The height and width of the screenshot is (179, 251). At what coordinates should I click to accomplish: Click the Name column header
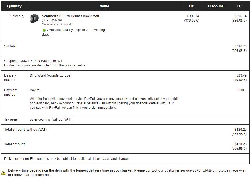pos(104,6)
